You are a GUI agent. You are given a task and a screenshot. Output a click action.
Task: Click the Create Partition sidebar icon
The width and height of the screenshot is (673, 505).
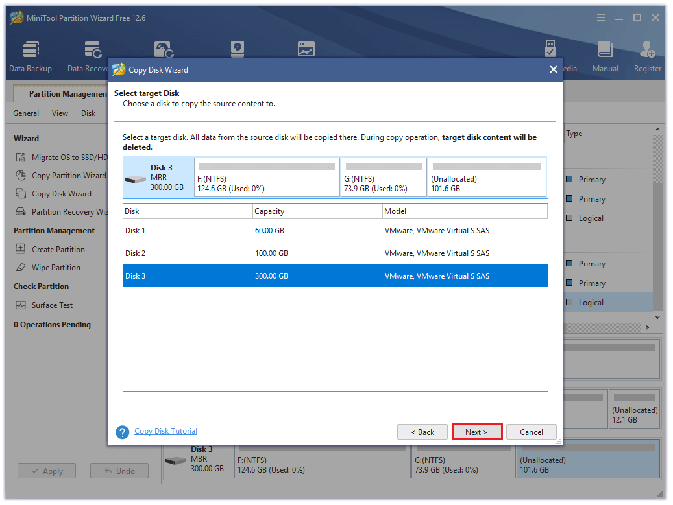click(20, 249)
